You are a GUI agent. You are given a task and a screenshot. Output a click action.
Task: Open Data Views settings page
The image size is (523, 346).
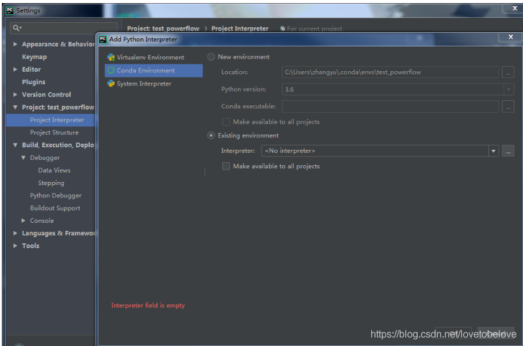55,170
